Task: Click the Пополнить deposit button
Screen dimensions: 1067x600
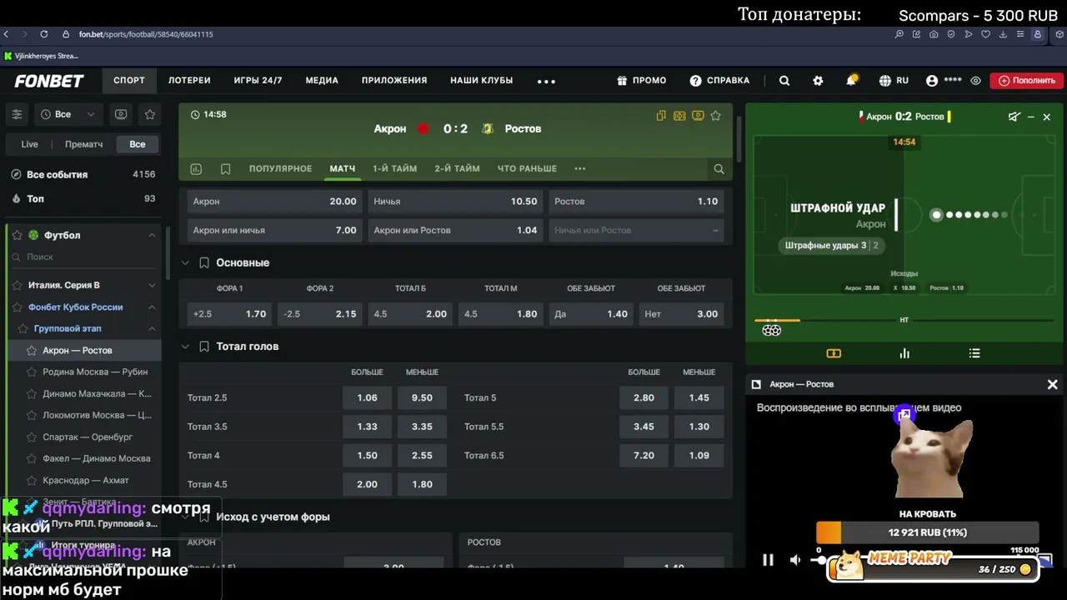Action: [1025, 81]
